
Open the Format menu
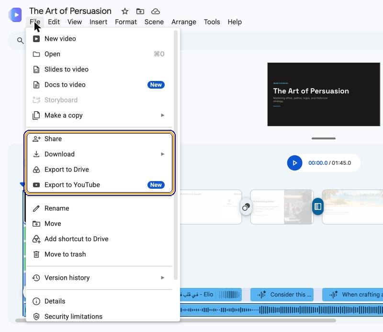[x=126, y=22]
